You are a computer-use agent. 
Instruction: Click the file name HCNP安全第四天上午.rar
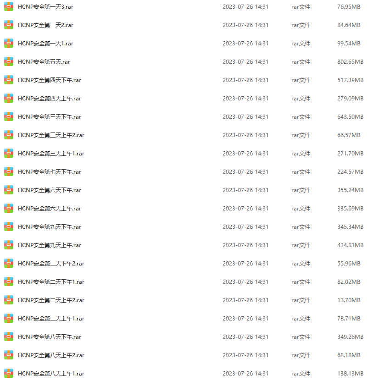[50, 99]
